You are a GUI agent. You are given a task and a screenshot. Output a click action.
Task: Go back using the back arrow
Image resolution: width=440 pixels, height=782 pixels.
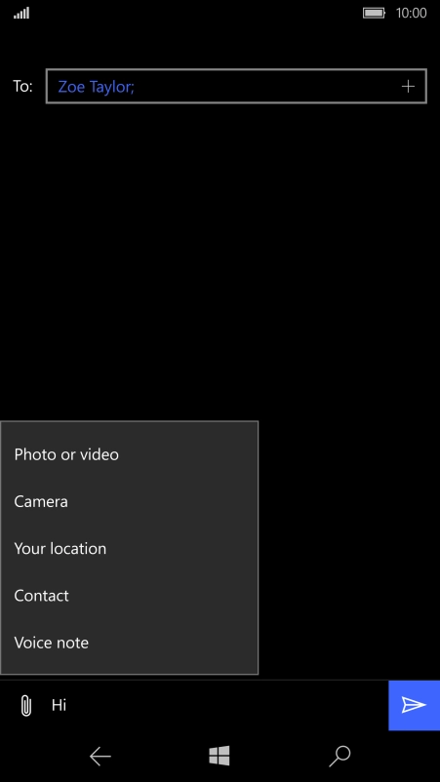tap(100, 757)
